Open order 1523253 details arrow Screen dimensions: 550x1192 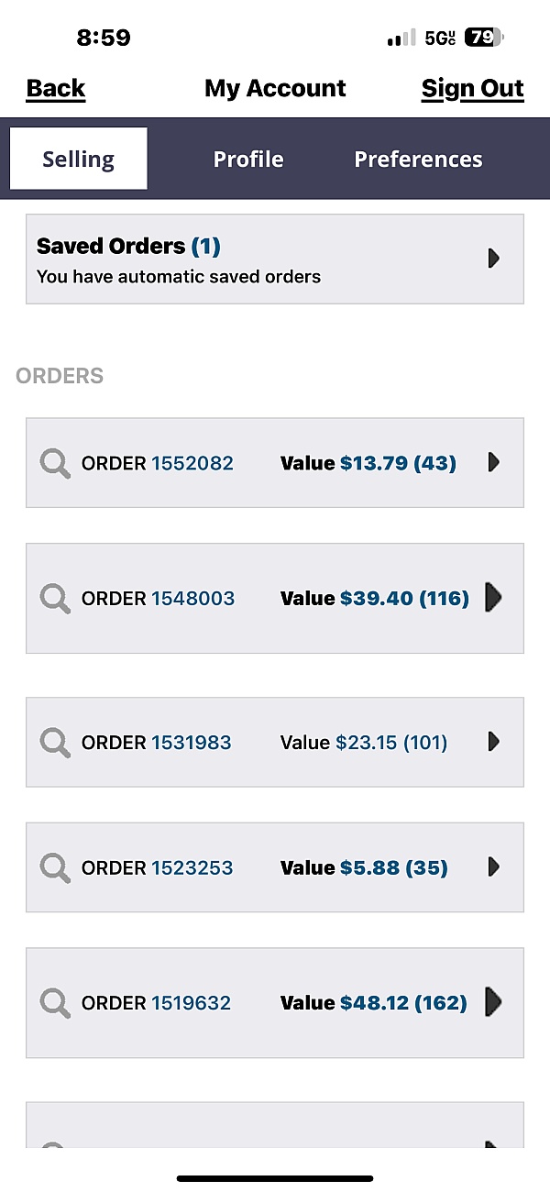point(494,866)
